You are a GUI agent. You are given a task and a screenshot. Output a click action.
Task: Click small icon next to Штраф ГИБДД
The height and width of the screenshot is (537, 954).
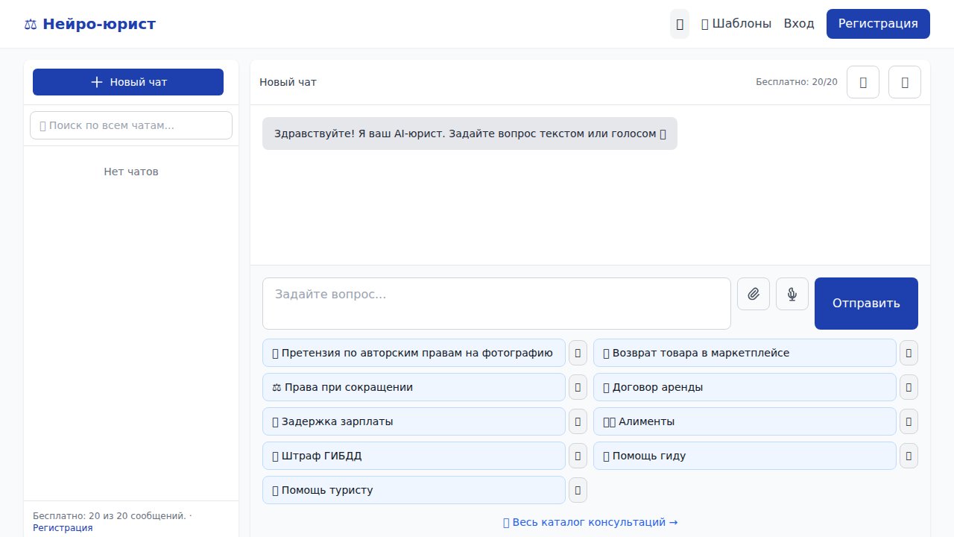[x=578, y=456]
